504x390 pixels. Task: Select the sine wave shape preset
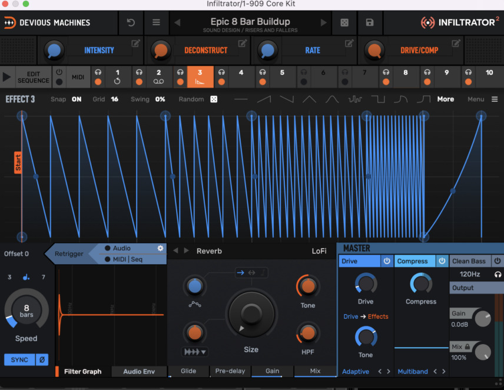(332, 99)
